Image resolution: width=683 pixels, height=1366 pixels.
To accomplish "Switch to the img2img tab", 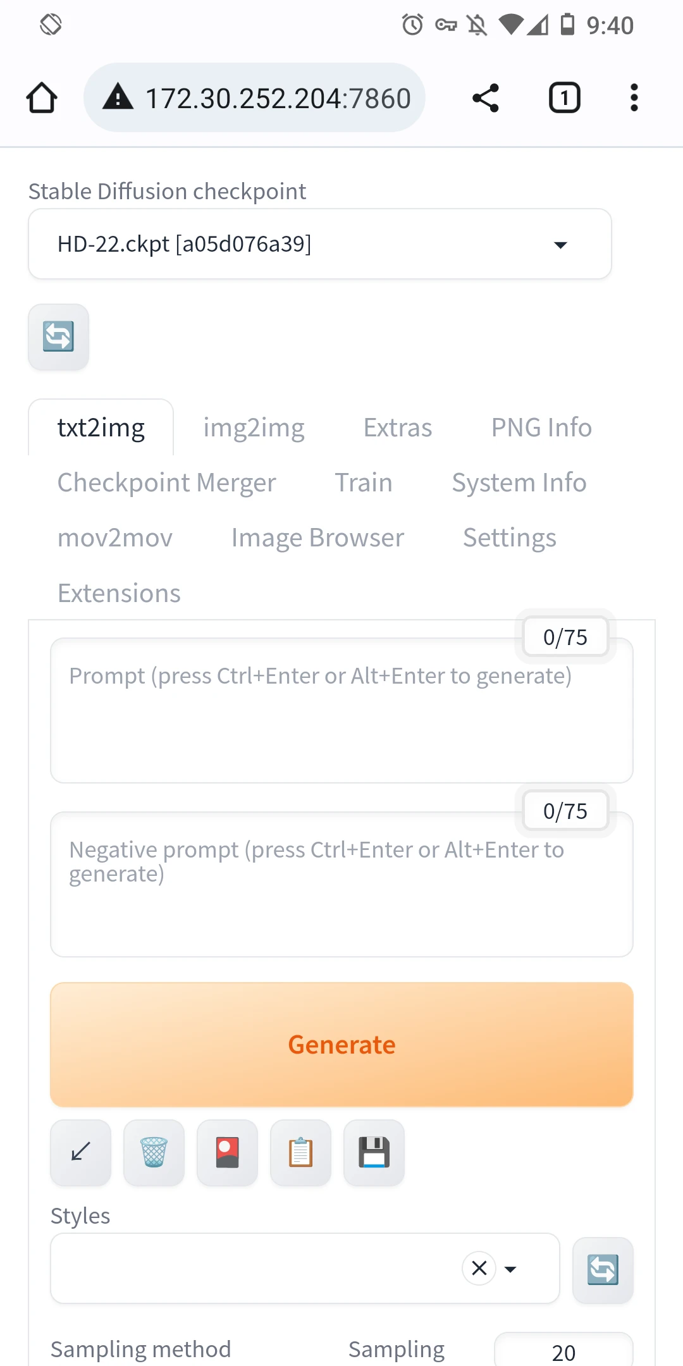I will 254,428.
